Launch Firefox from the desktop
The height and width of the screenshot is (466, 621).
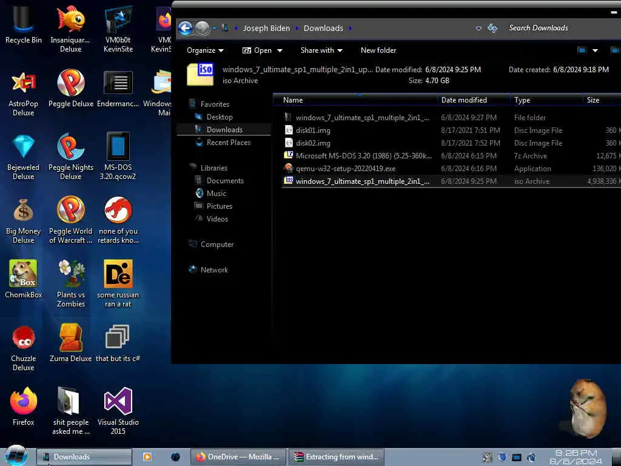[x=24, y=407]
